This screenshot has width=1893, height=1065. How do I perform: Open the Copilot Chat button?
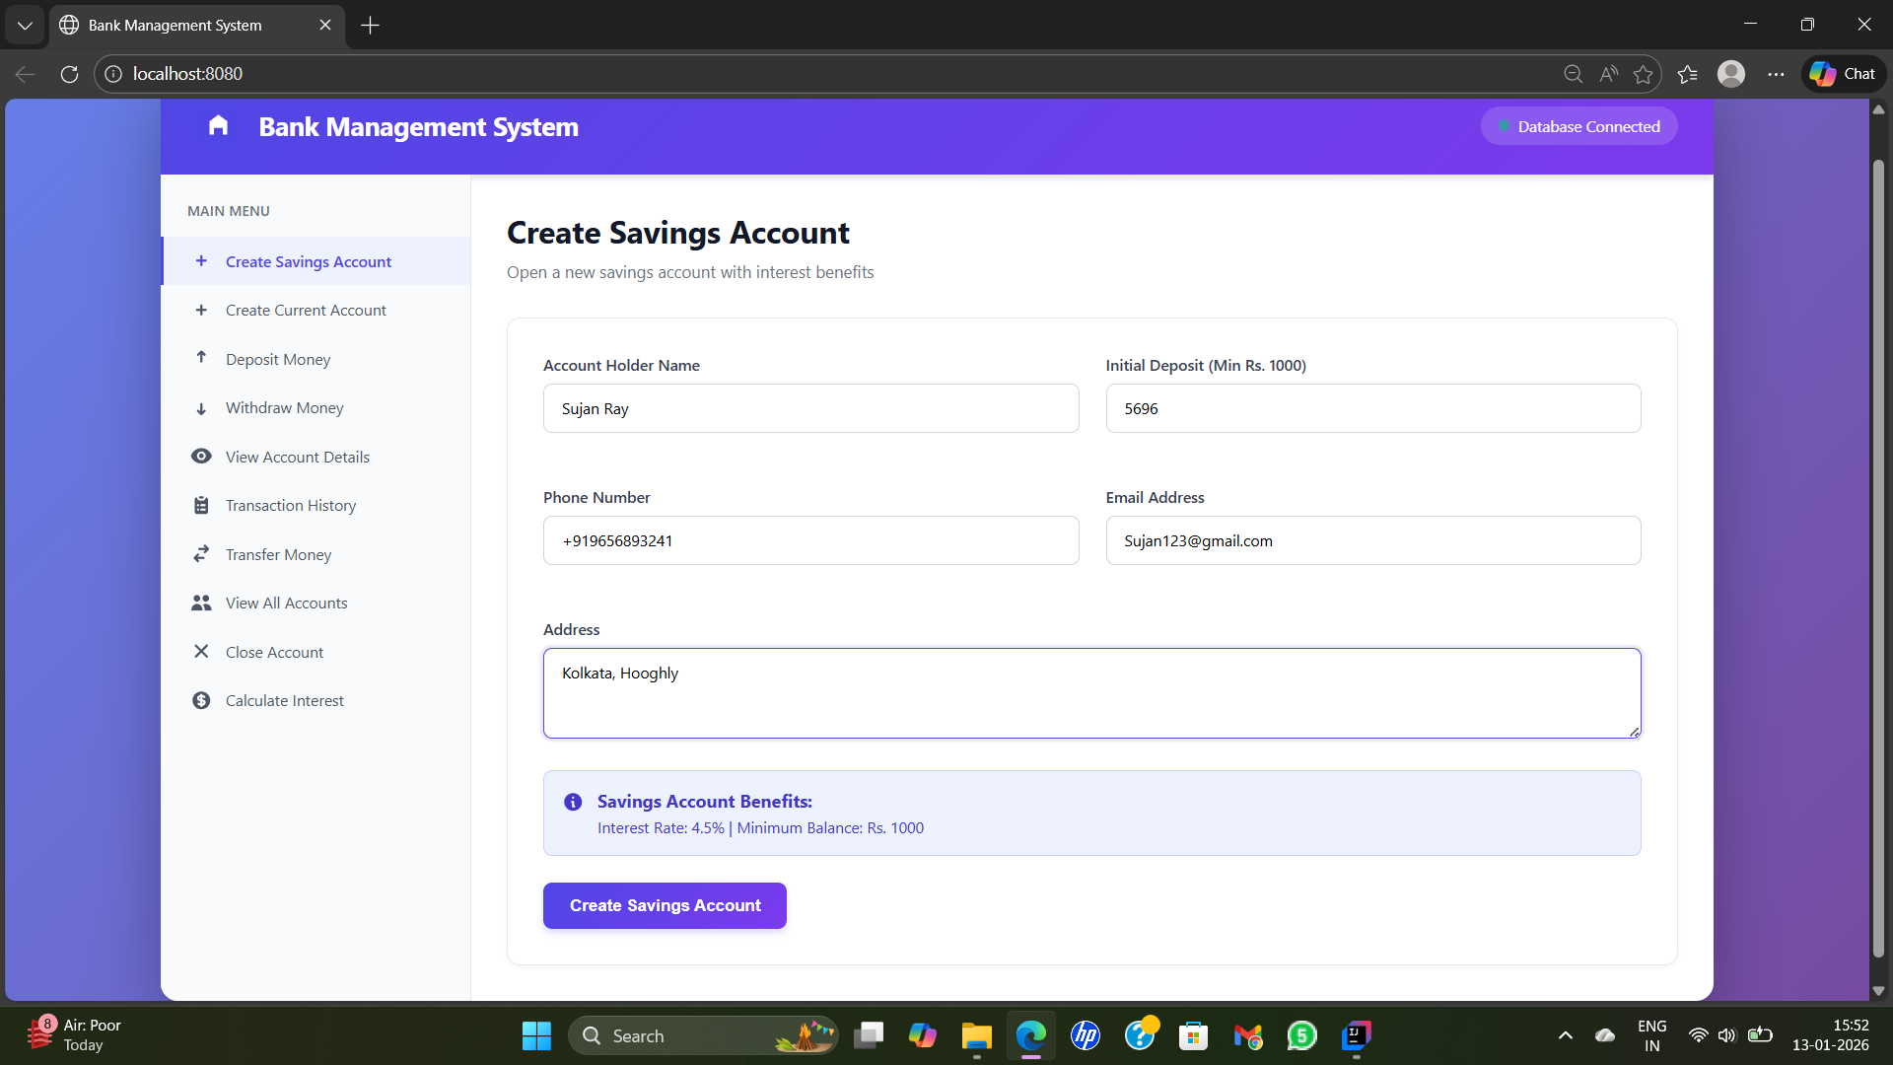point(1844,74)
